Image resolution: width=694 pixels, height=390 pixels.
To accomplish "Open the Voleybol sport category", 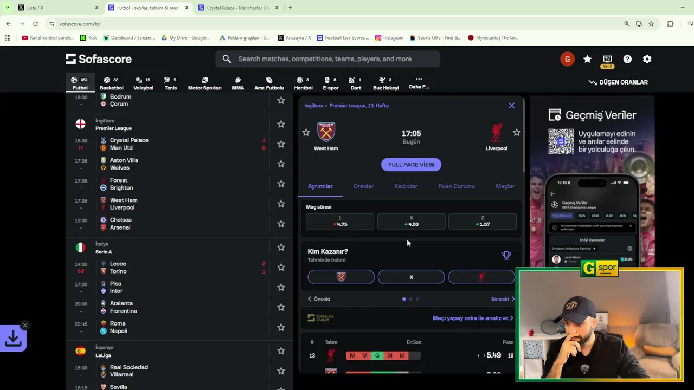I will (x=143, y=83).
